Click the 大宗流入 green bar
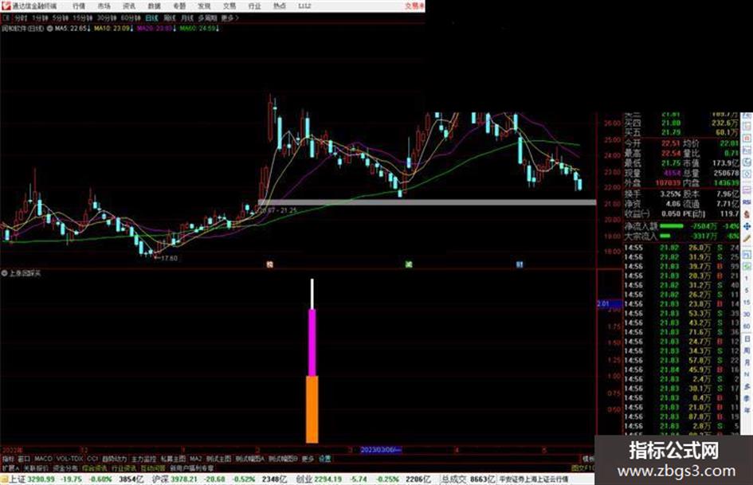This screenshot has width=753, height=485. click(665, 237)
